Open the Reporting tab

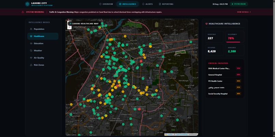point(166,4)
